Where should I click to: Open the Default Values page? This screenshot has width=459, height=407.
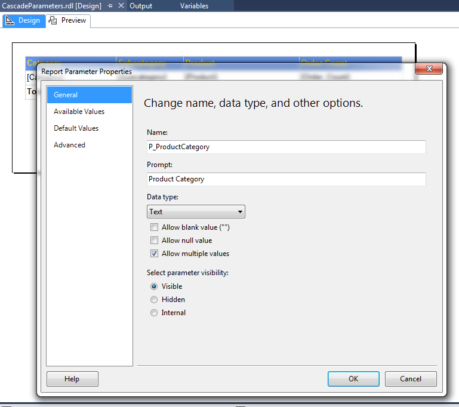pos(76,128)
